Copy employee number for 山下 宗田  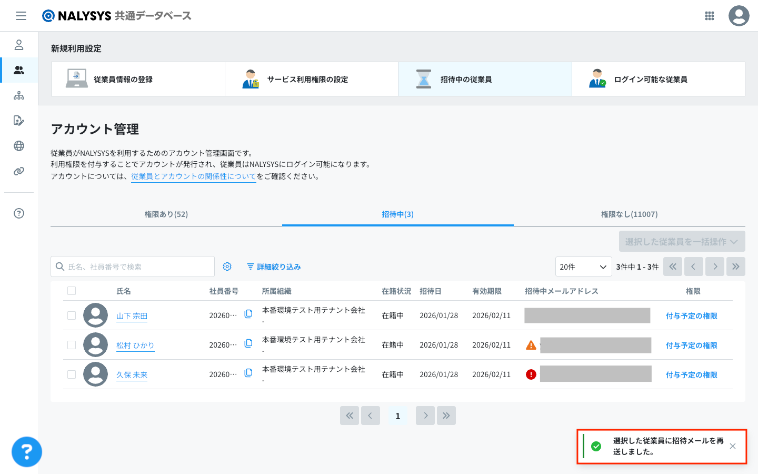pos(248,314)
